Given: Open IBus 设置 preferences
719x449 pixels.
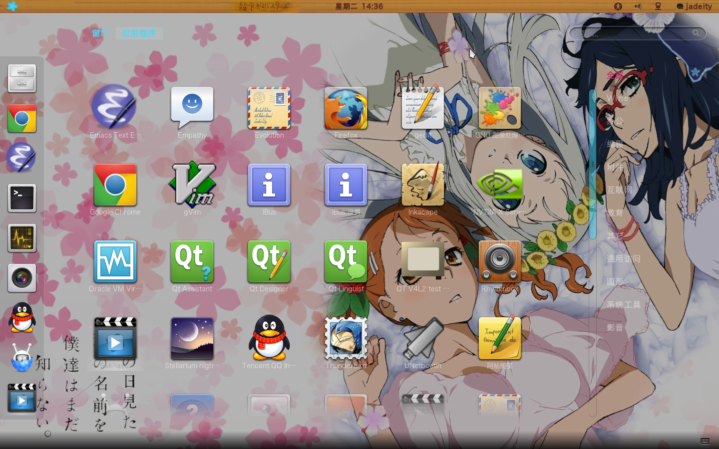Looking at the screenshot, I should point(346,189).
